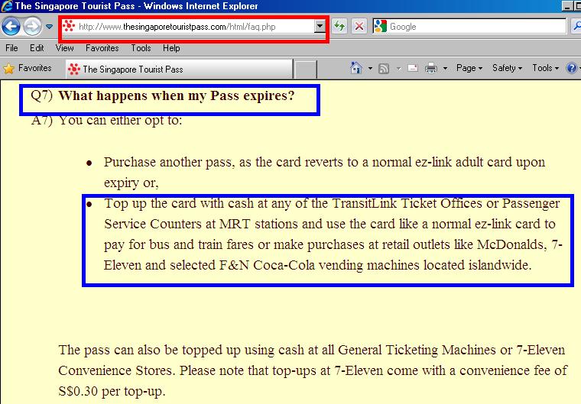Start search with the magnifier icon
The height and width of the screenshot is (404, 581).
(x=576, y=26)
